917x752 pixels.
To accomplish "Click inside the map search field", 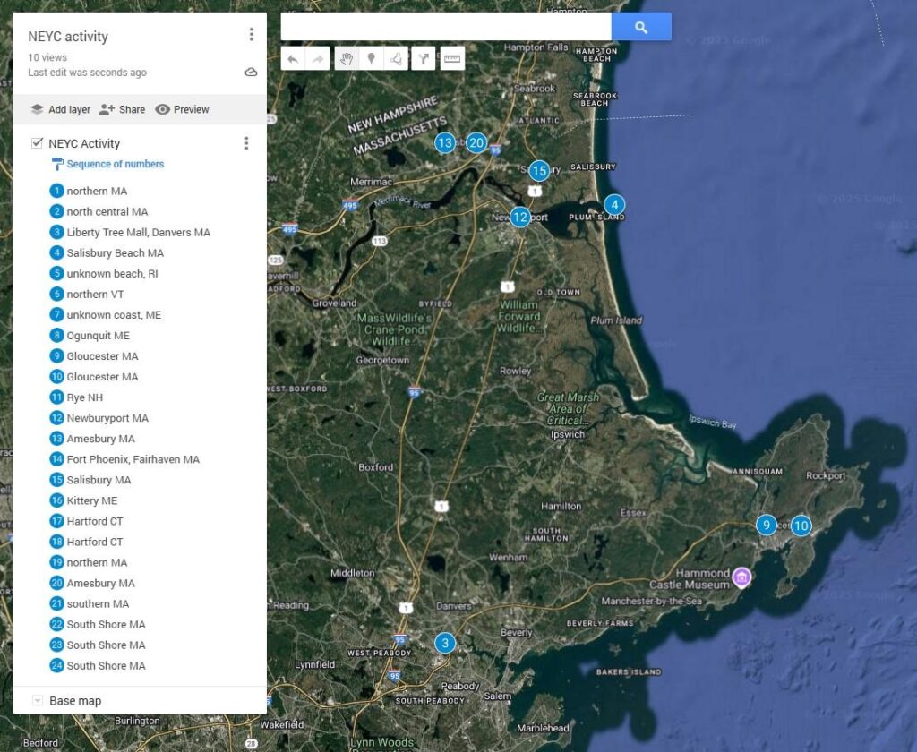I will 448,27.
